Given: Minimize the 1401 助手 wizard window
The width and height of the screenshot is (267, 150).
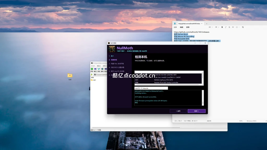Looking at the screenshot, I should coord(195,43).
